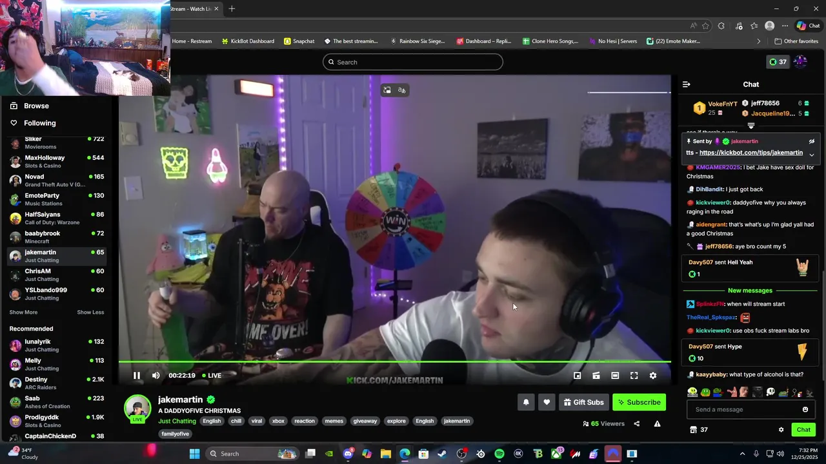
Task: Open Following in the sidebar
Action: [34, 123]
